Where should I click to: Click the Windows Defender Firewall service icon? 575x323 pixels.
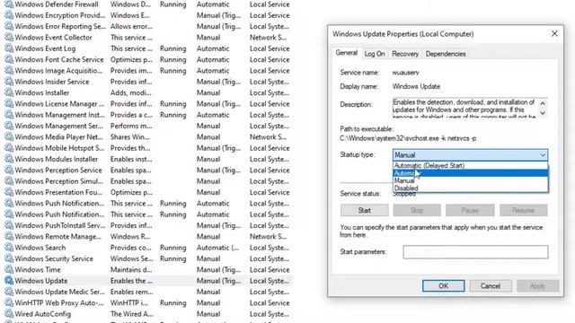click(9, 4)
